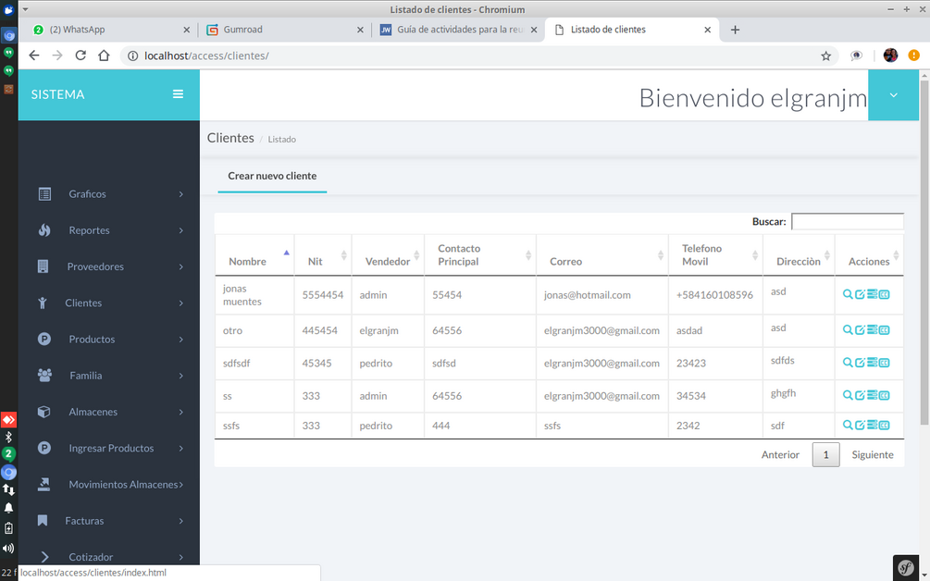Image resolution: width=930 pixels, height=581 pixels.
Task: Click the CC icon in the sdfsdf row
Action: (885, 363)
